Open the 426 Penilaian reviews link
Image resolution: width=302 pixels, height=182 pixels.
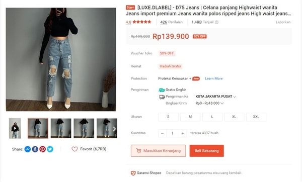click(x=171, y=22)
